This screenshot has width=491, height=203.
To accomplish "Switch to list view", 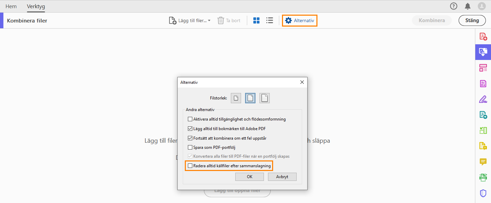I will tap(270, 20).
